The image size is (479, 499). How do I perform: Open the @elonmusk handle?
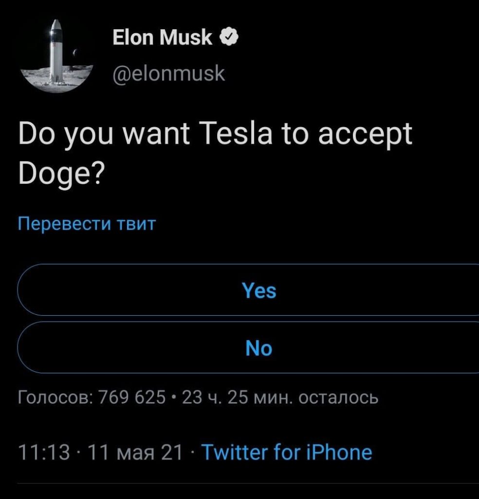click(169, 74)
